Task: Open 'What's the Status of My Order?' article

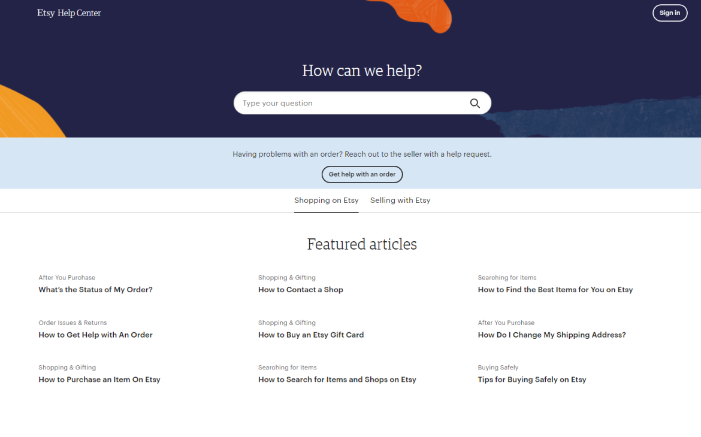Action: 95,290
